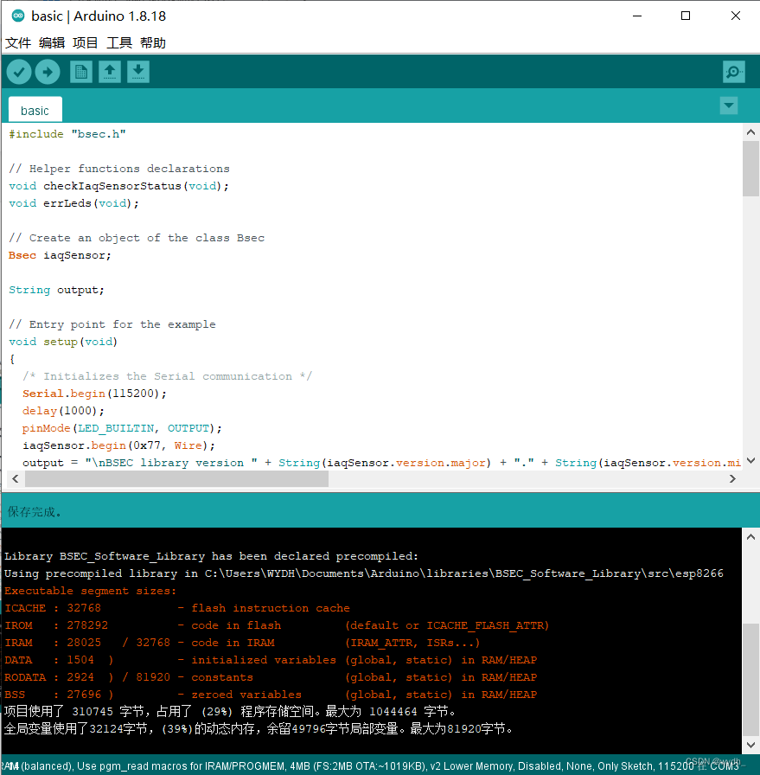Create a new sketch from the toolbar
Image resolution: width=760 pixels, height=775 pixels.
point(80,72)
